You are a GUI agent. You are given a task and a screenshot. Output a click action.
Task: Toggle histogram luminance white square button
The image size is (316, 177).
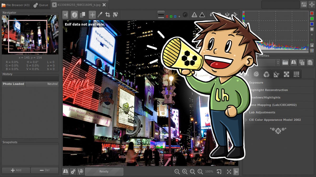[x=312, y=29]
